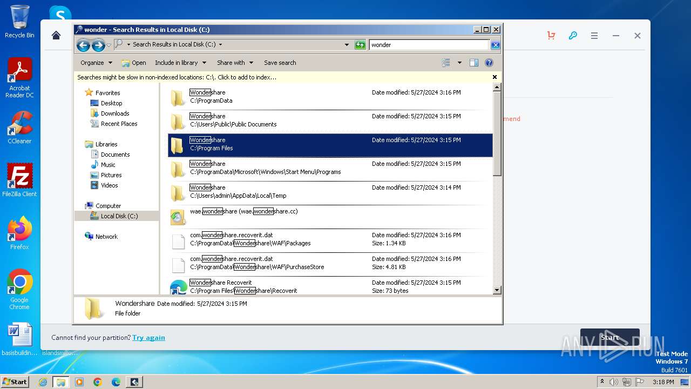
Task: Open Wondershare folder in C:\ProgramData
Action: (x=330, y=98)
